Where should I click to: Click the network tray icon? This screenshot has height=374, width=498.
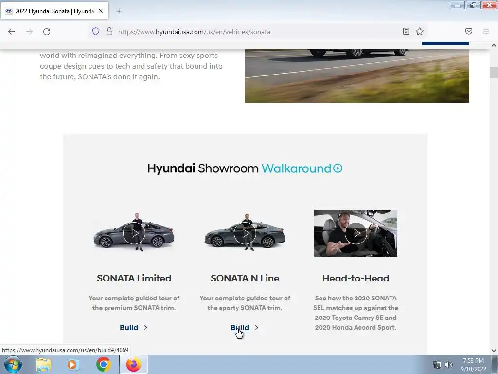437,365
